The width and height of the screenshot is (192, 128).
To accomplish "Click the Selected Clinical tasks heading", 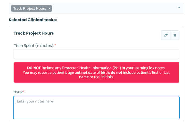I will pos(33,20).
